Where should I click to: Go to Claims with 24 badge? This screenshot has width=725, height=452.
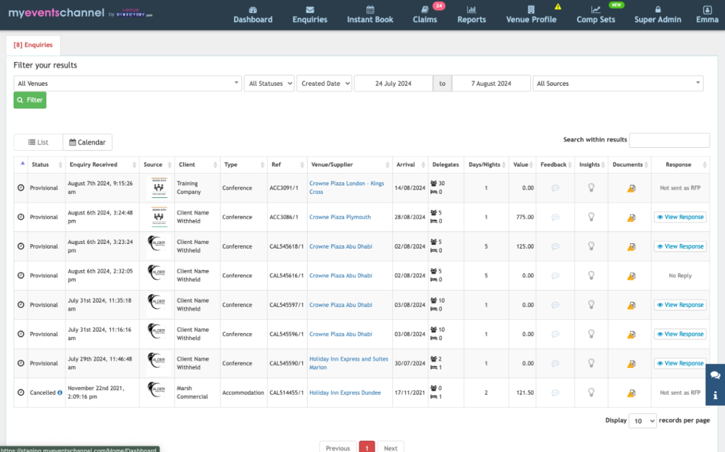point(425,15)
